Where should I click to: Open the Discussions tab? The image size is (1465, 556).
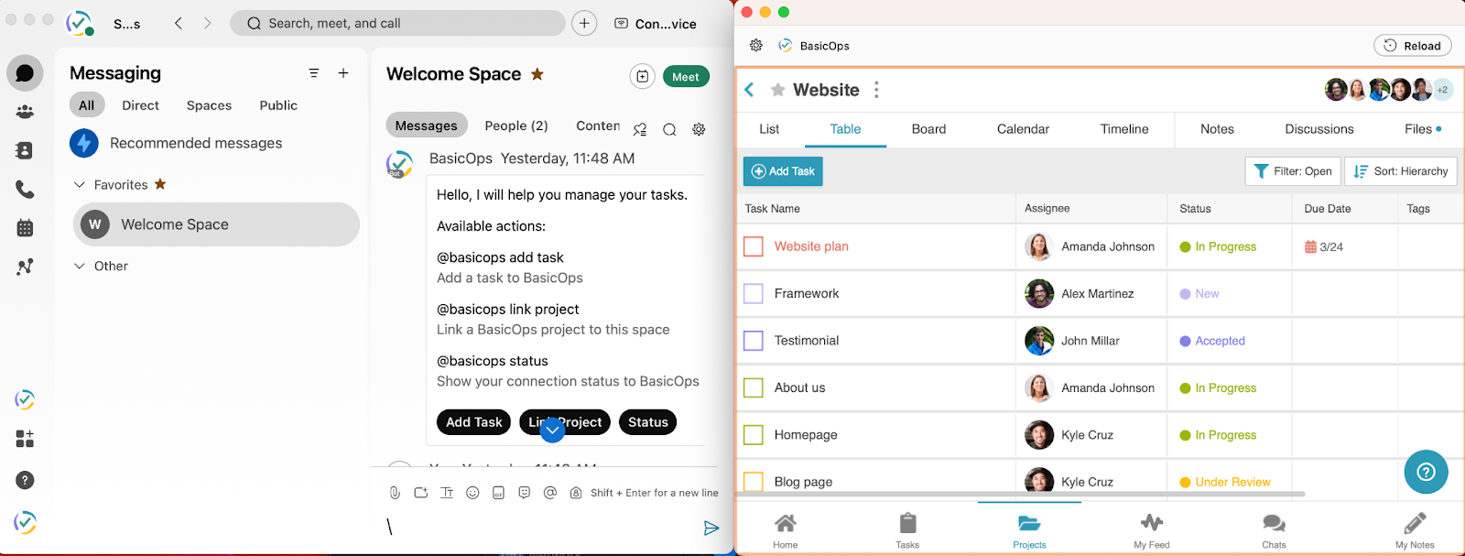coord(1318,129)
